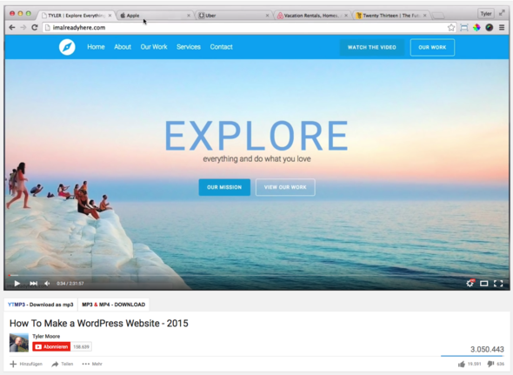Switch to the Twenty Thirteen tab

click(x=391, y=16)
